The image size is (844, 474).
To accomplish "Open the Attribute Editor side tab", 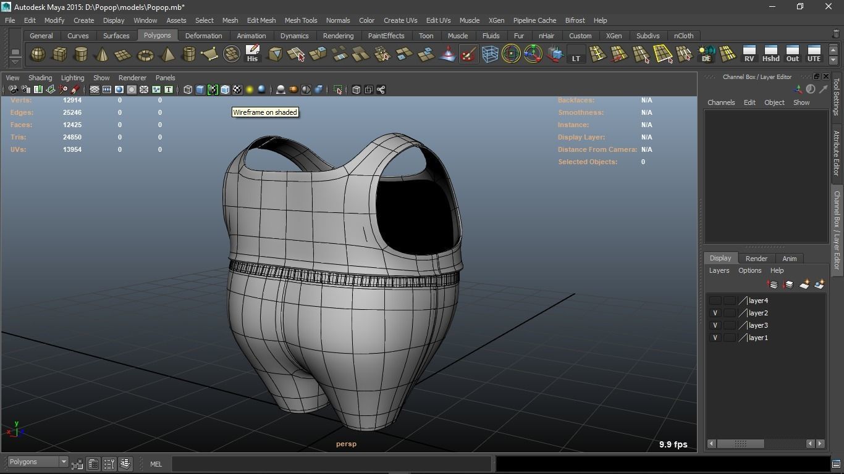I will [x=837, y=153].
